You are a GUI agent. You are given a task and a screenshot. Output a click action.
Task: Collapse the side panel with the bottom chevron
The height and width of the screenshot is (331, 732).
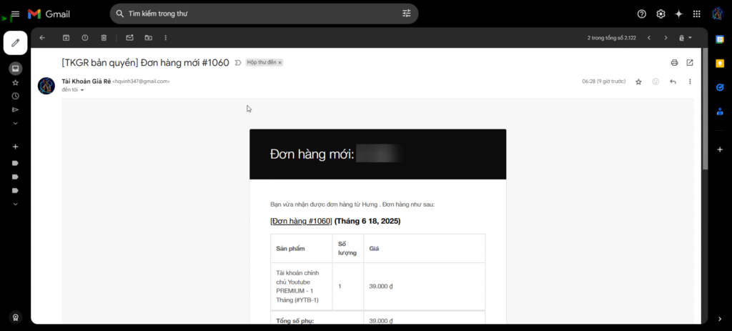(x=720, y=319)
